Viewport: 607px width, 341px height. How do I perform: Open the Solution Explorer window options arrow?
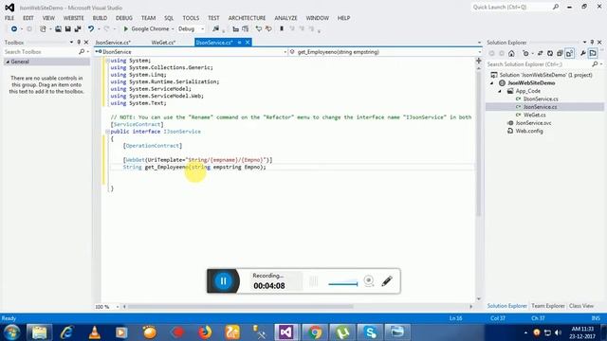[584, 42]
